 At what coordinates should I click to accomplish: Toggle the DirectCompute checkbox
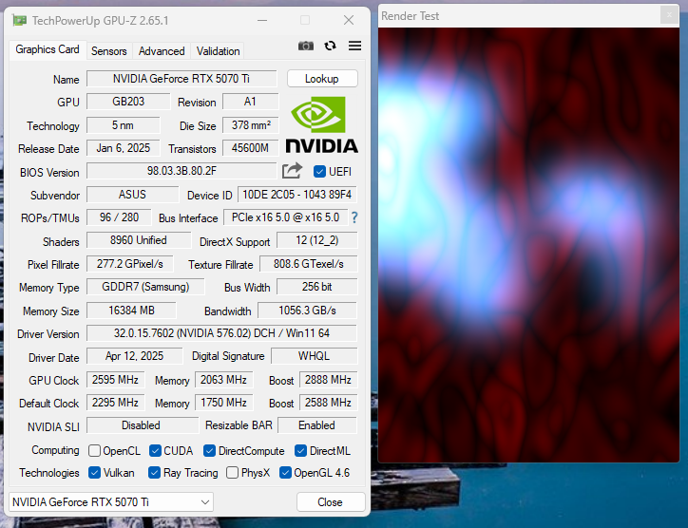pos(209,451)
